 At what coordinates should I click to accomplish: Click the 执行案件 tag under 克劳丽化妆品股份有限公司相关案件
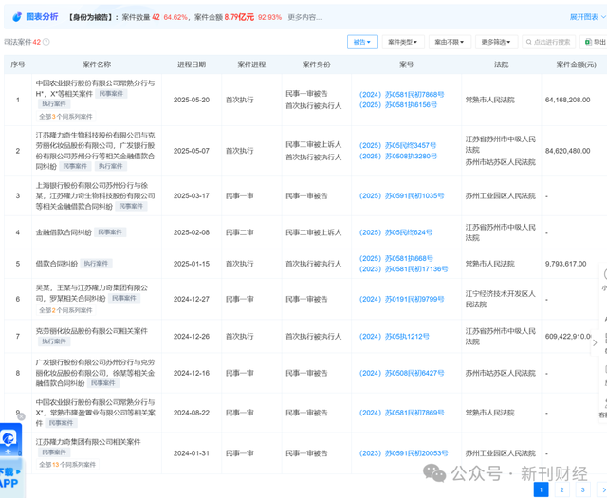click(54, 341)
